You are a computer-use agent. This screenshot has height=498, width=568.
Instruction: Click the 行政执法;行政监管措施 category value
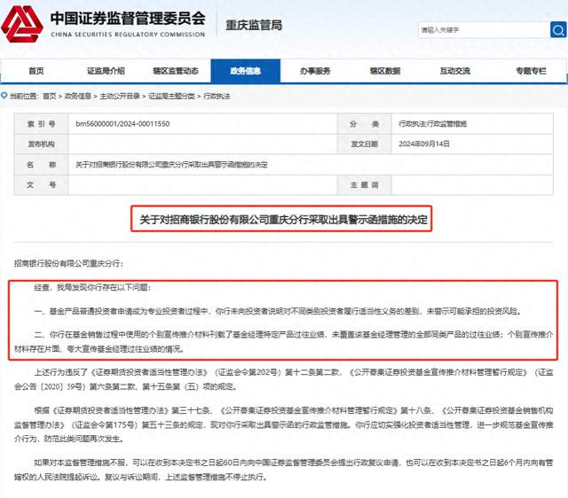click(x=432, y=124)
